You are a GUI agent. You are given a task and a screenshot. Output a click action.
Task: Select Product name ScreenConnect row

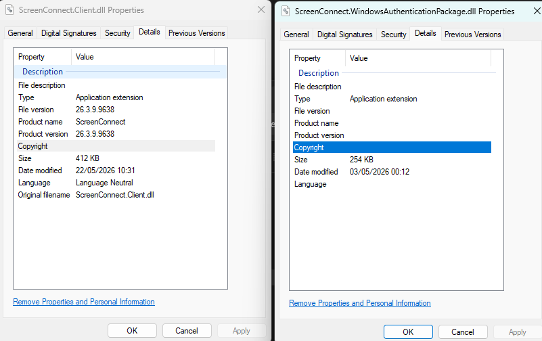pyautogui.click(x=116, y=122)
